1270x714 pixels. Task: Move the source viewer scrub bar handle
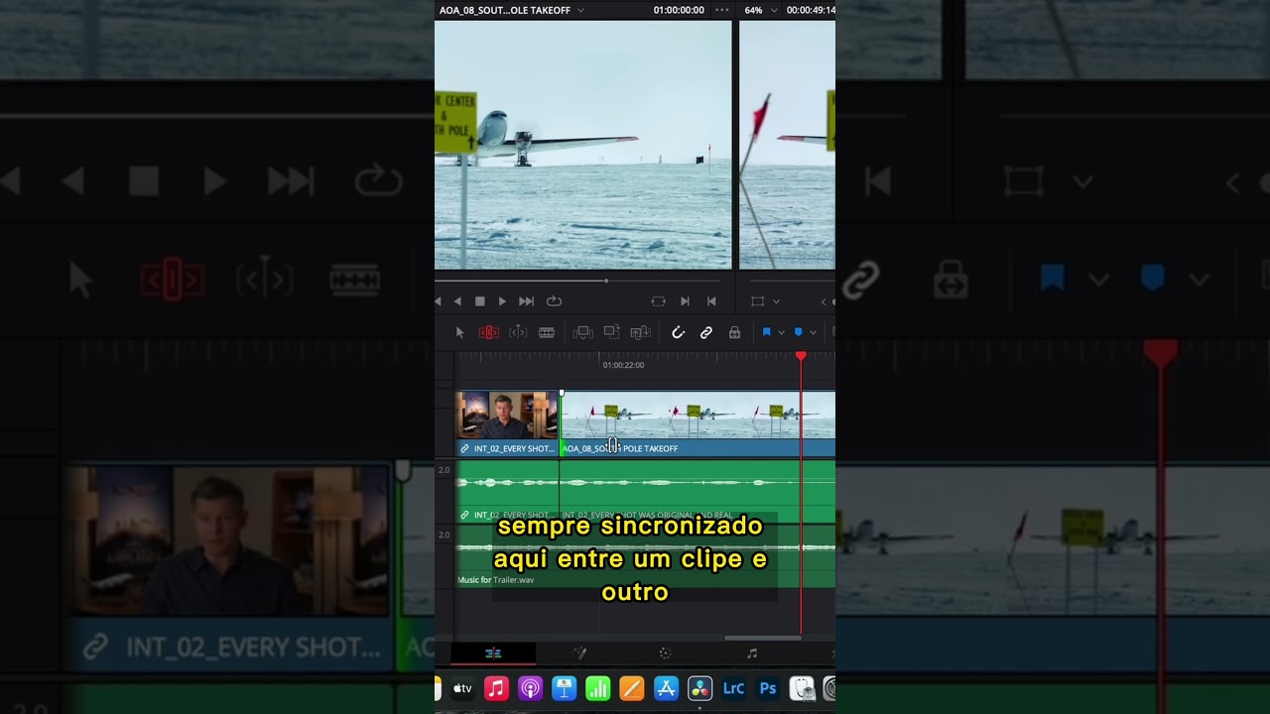[606, 281]
